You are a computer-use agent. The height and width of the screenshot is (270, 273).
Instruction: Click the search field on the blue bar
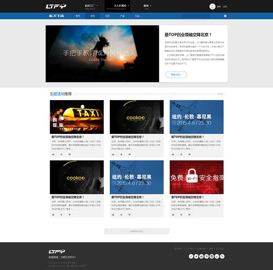tap(195, 16)
